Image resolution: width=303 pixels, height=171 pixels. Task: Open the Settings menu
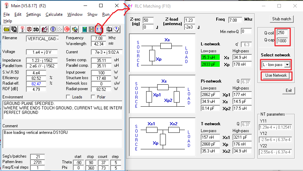(34, 14)
